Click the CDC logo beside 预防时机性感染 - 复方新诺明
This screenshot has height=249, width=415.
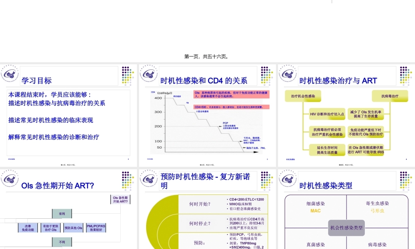pyautogui.click(x=149, y=179)
